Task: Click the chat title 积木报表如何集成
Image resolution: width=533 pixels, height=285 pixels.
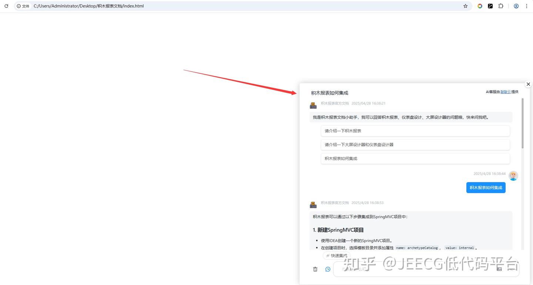Action: point(329,93)
